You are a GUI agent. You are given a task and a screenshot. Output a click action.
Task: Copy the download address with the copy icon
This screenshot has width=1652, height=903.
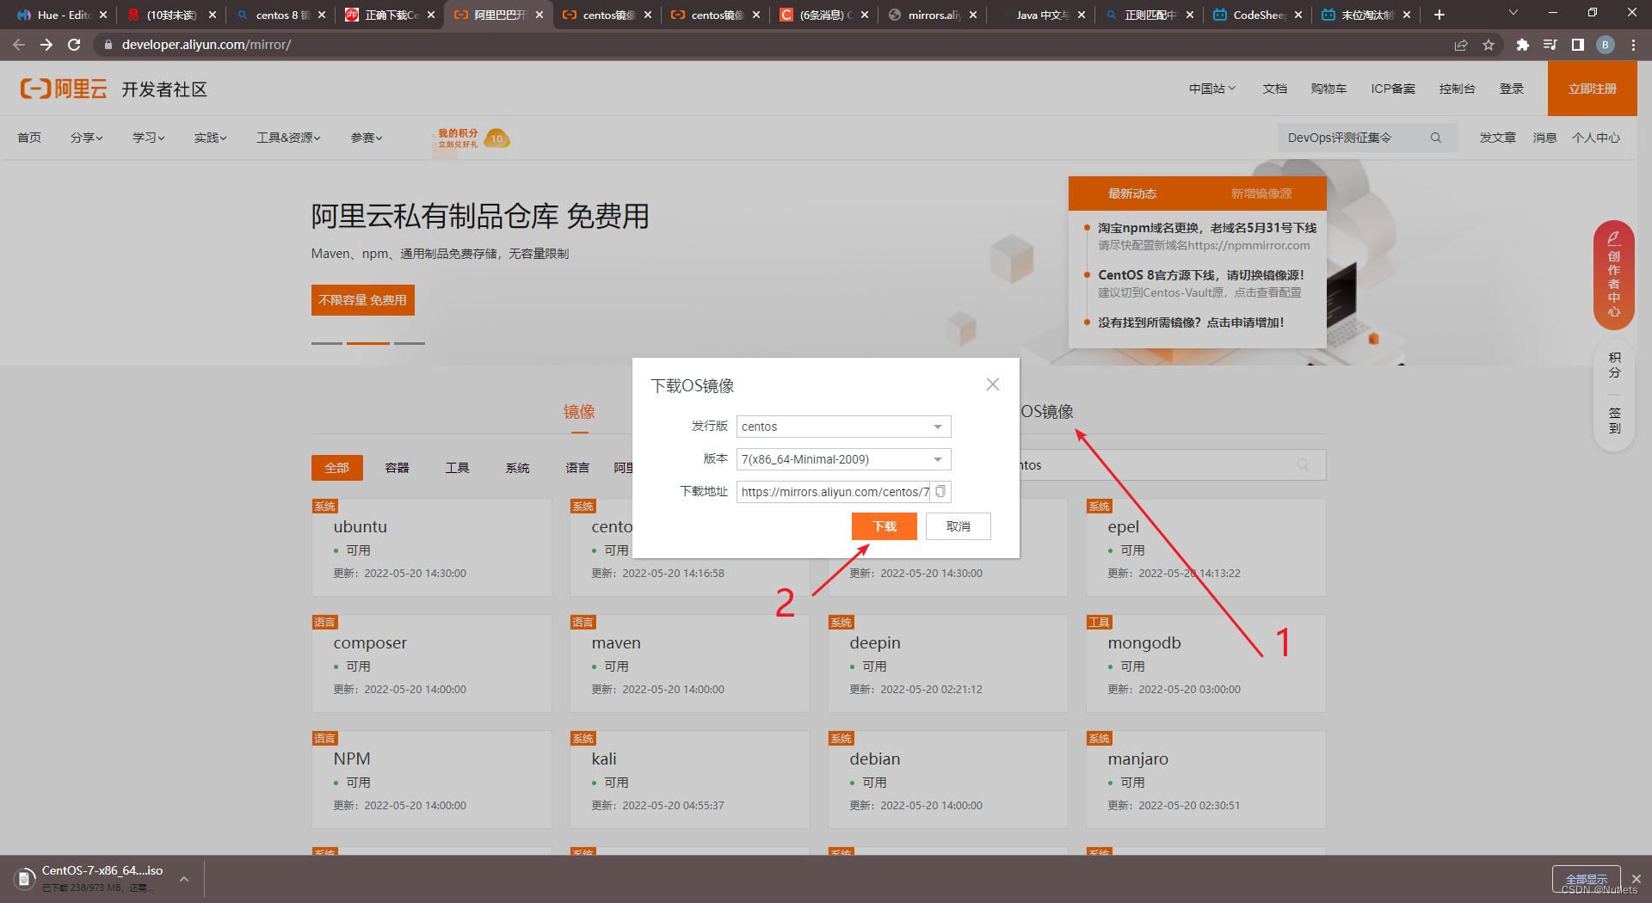point(940,491)
